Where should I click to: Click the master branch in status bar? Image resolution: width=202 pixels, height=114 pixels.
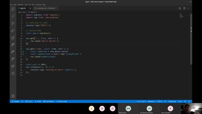[x=15, y=101]
